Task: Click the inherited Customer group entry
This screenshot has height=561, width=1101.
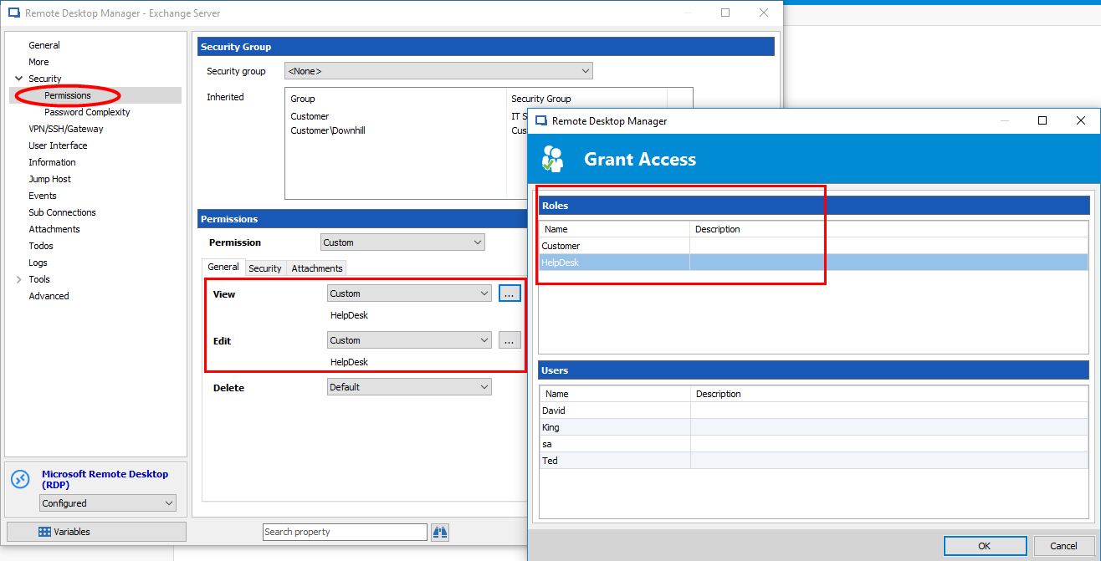Action: click(310, 116)
